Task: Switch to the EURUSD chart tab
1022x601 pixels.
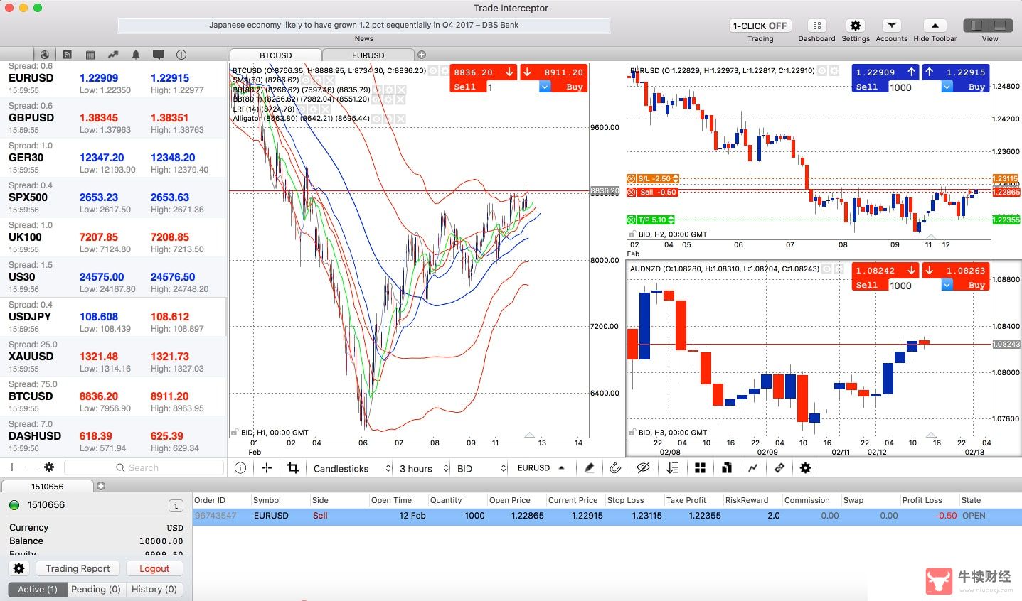Action: tap(368, 55)
